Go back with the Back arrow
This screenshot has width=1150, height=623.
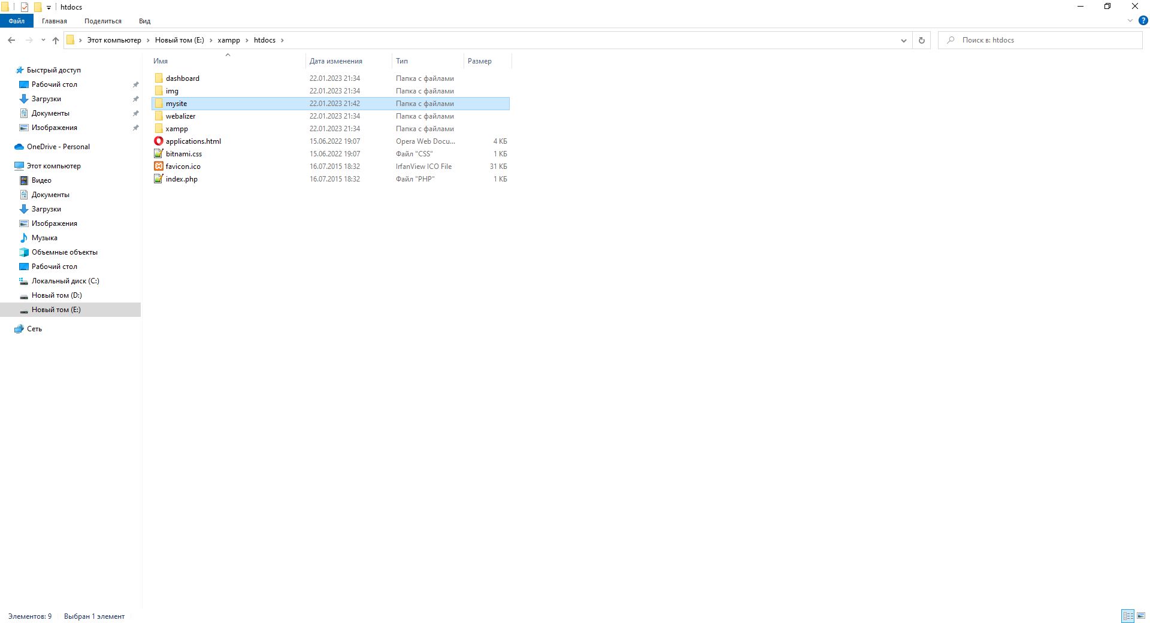[x=11, y=40]
